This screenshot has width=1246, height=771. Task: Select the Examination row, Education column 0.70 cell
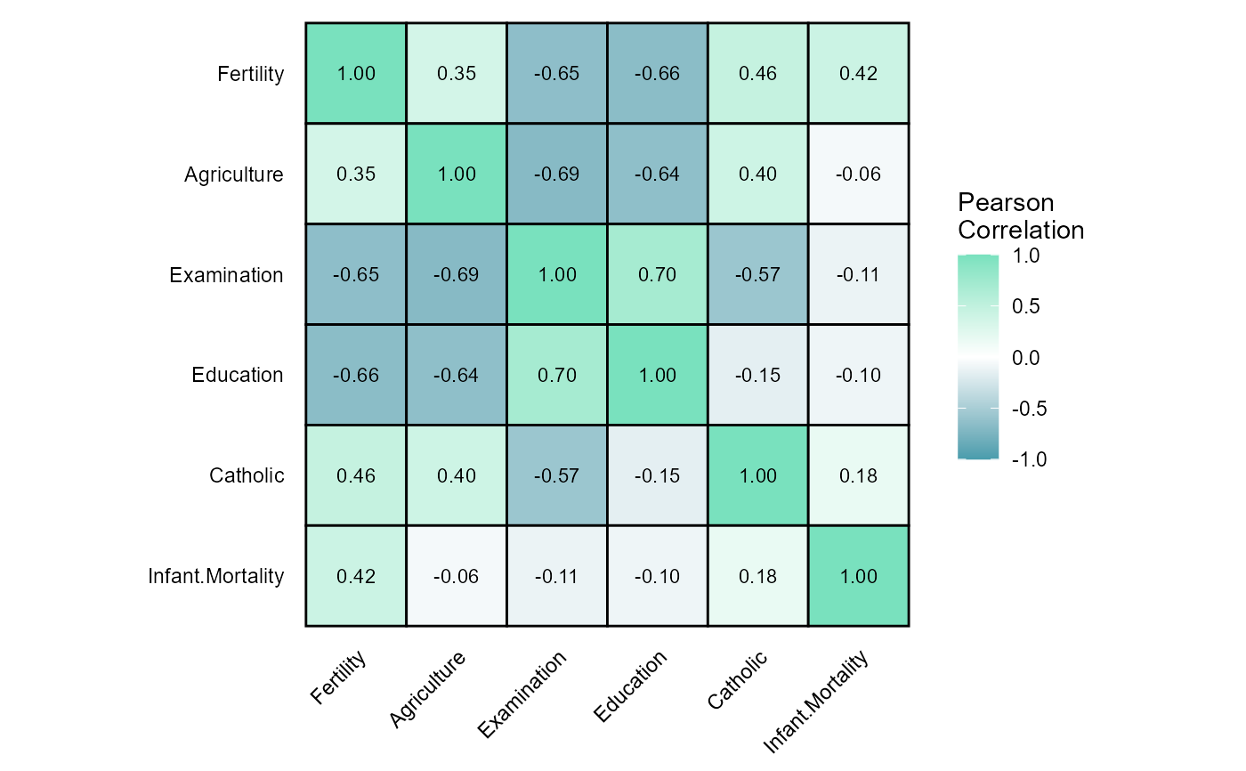[x=658, y=275]
